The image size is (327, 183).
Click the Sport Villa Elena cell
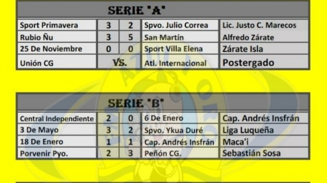click(173, 49)
